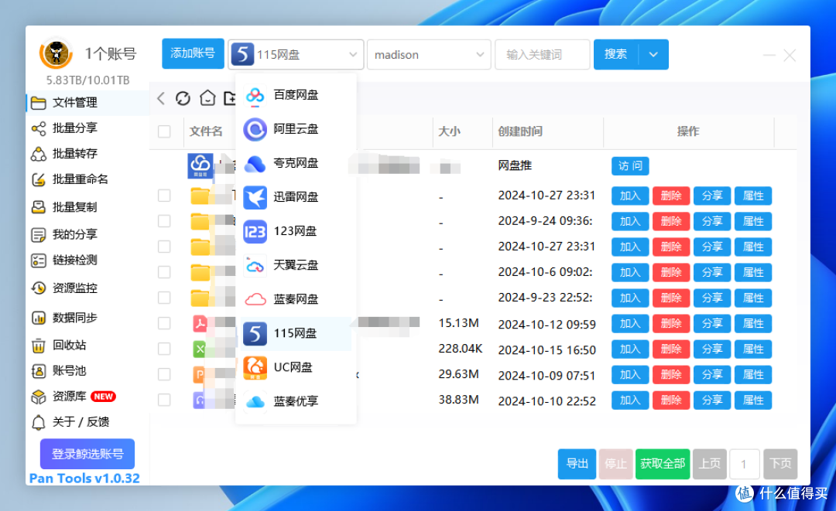Click 访问 on the 网盘推 row
The height and width of the screenshot is (511, 836).
[630, 165]
